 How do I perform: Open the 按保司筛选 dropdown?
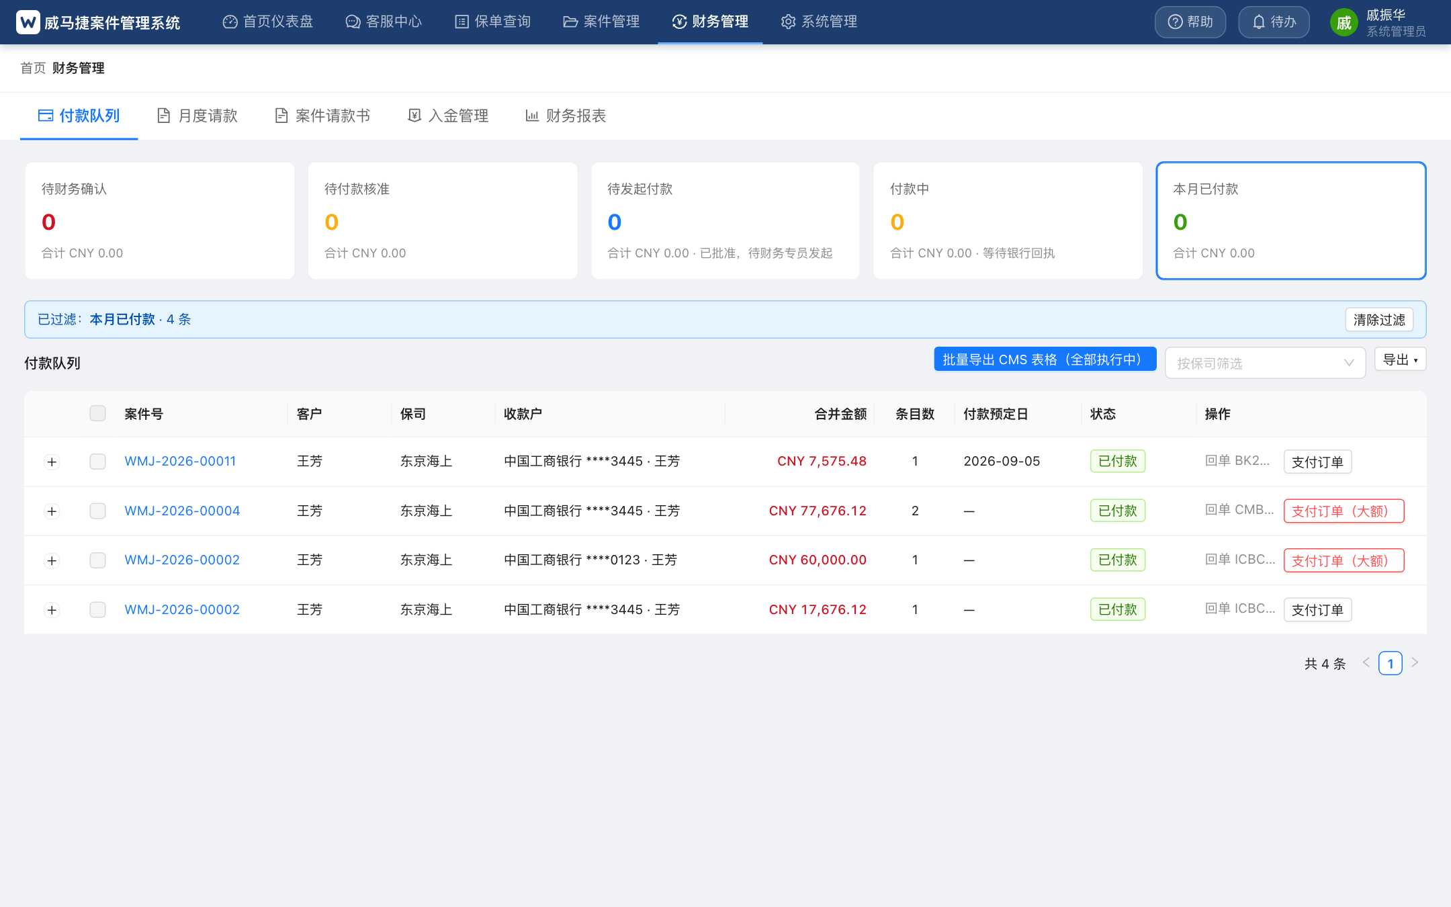tap(1266, 363)
